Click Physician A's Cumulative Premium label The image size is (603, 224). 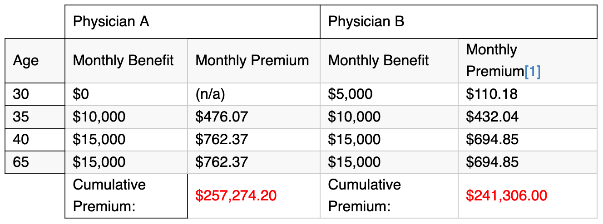[109, 196]
